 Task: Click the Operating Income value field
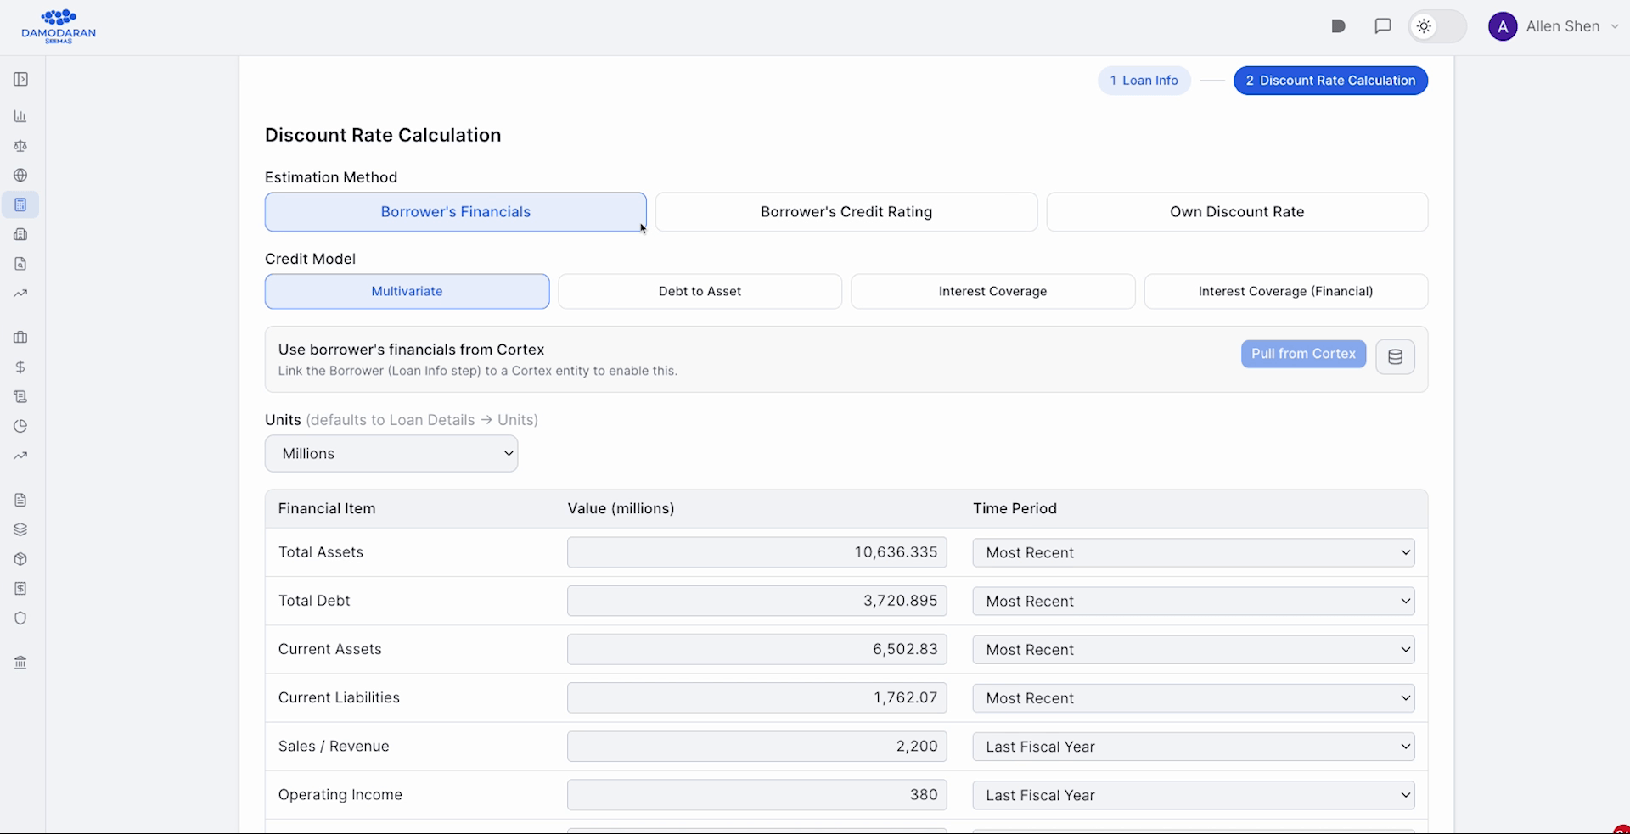tap(756, 795)
